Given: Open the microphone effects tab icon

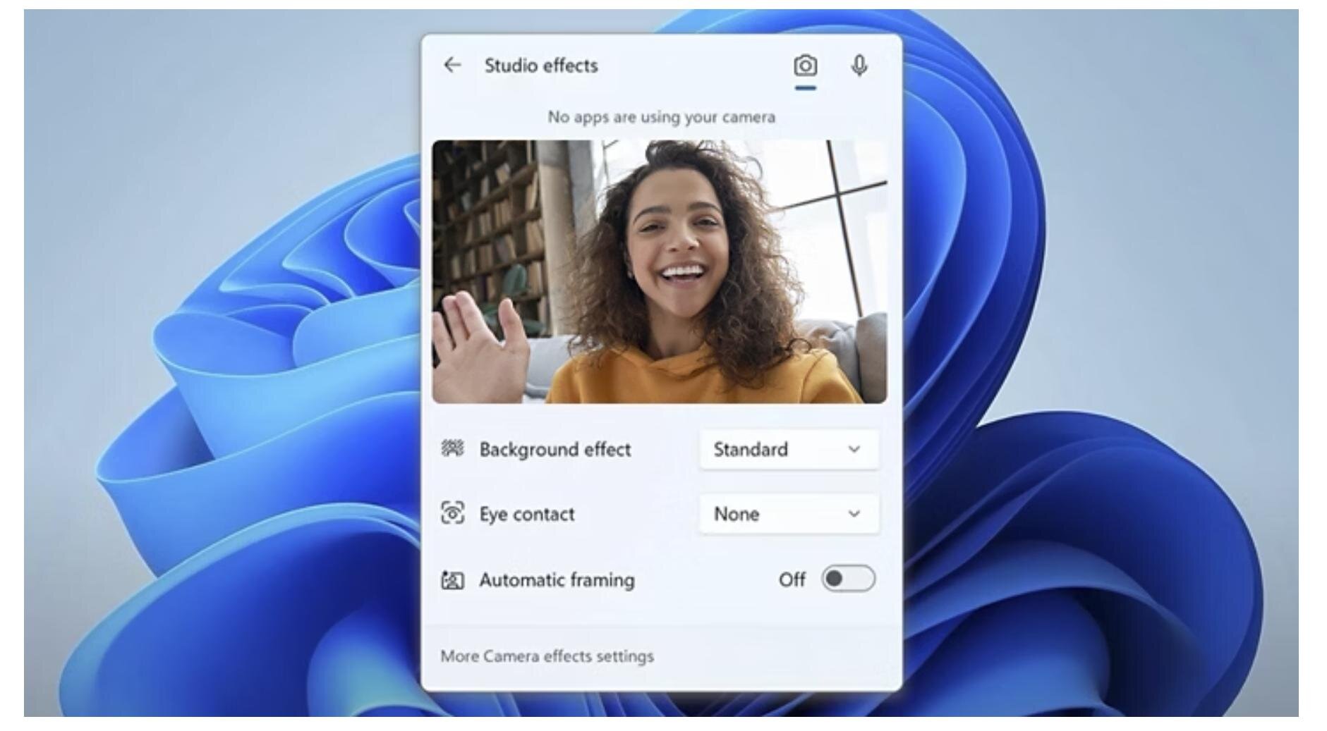Looking at the screenshot, I should pos(859,66).
